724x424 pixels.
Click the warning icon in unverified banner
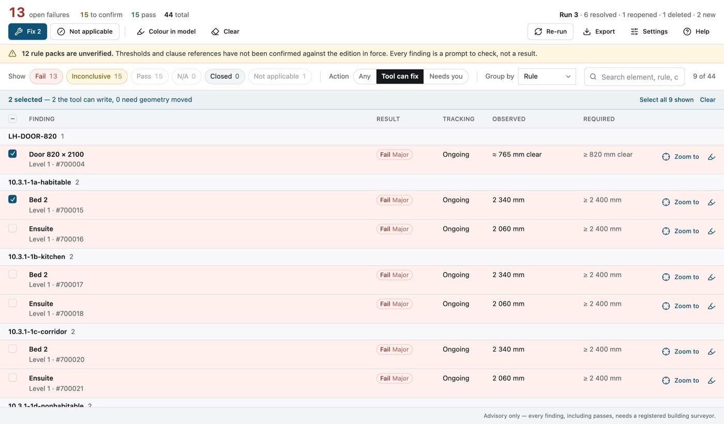12,53
